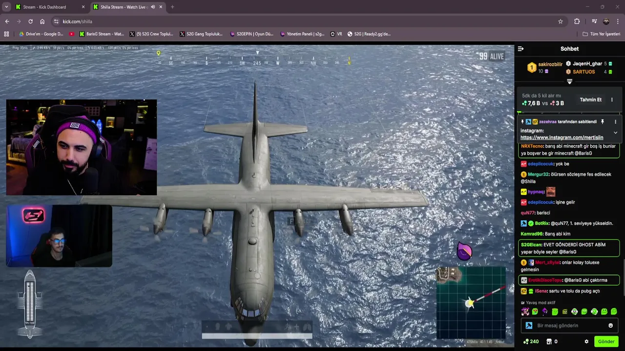Screen dimensions: 625x351
Task: Open the browser extensions puzzle icon
Action: point(577,21)
